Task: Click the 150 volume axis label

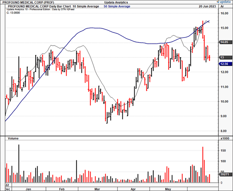Action: [x=223, y=151]
